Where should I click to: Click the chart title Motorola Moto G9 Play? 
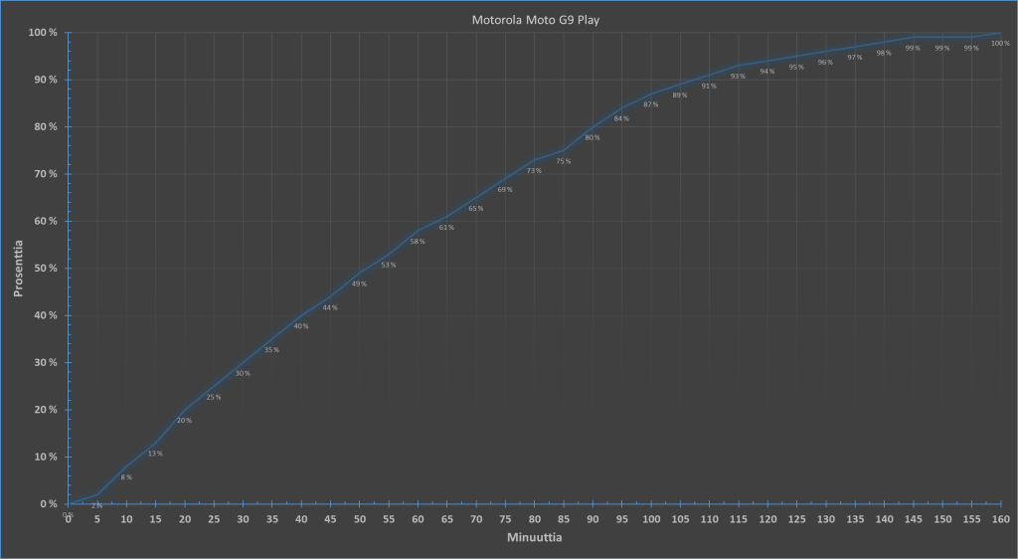point(536,20)
